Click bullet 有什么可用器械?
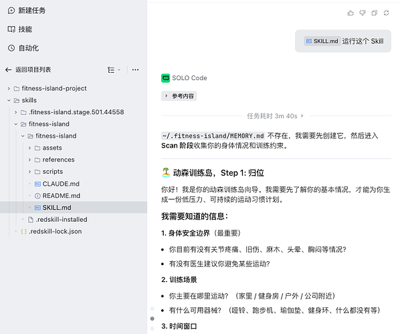Image resolution: width=400 pixels, height=334 pixels. tap(195, 311)
